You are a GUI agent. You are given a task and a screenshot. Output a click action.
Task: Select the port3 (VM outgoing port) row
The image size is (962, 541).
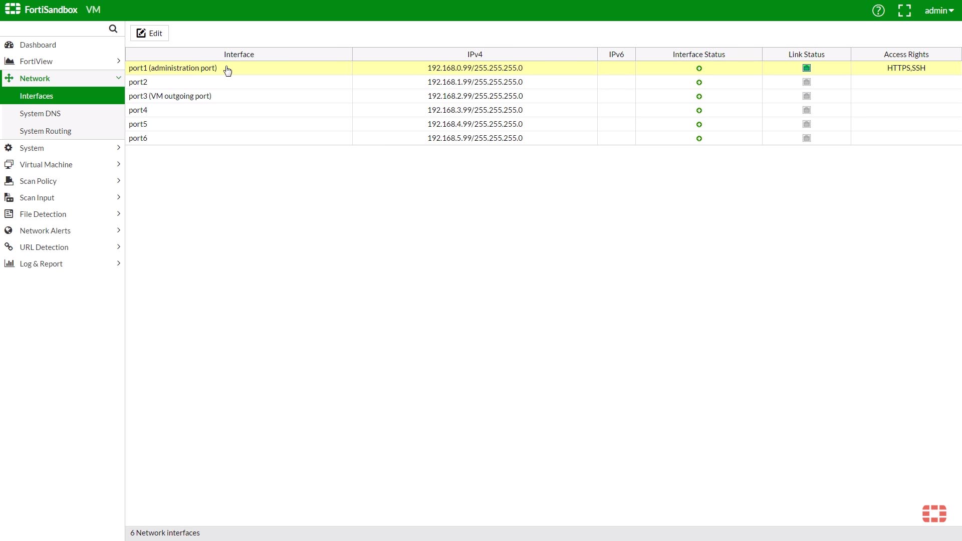point(170,96)
